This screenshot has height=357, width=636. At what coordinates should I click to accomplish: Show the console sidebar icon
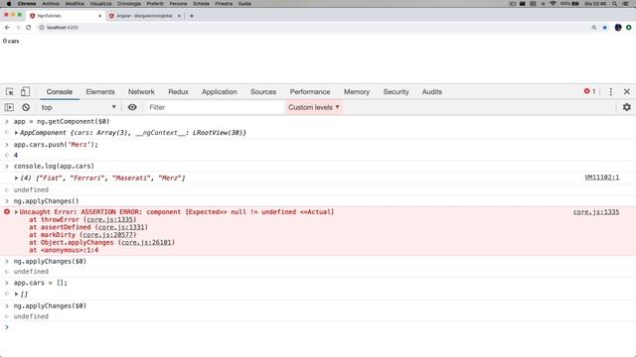[9, 107]
